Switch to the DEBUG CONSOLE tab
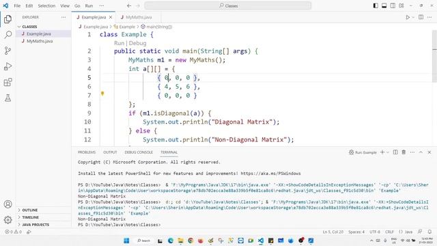The height and width of the screenshot is (246, 437). (139, 152)
